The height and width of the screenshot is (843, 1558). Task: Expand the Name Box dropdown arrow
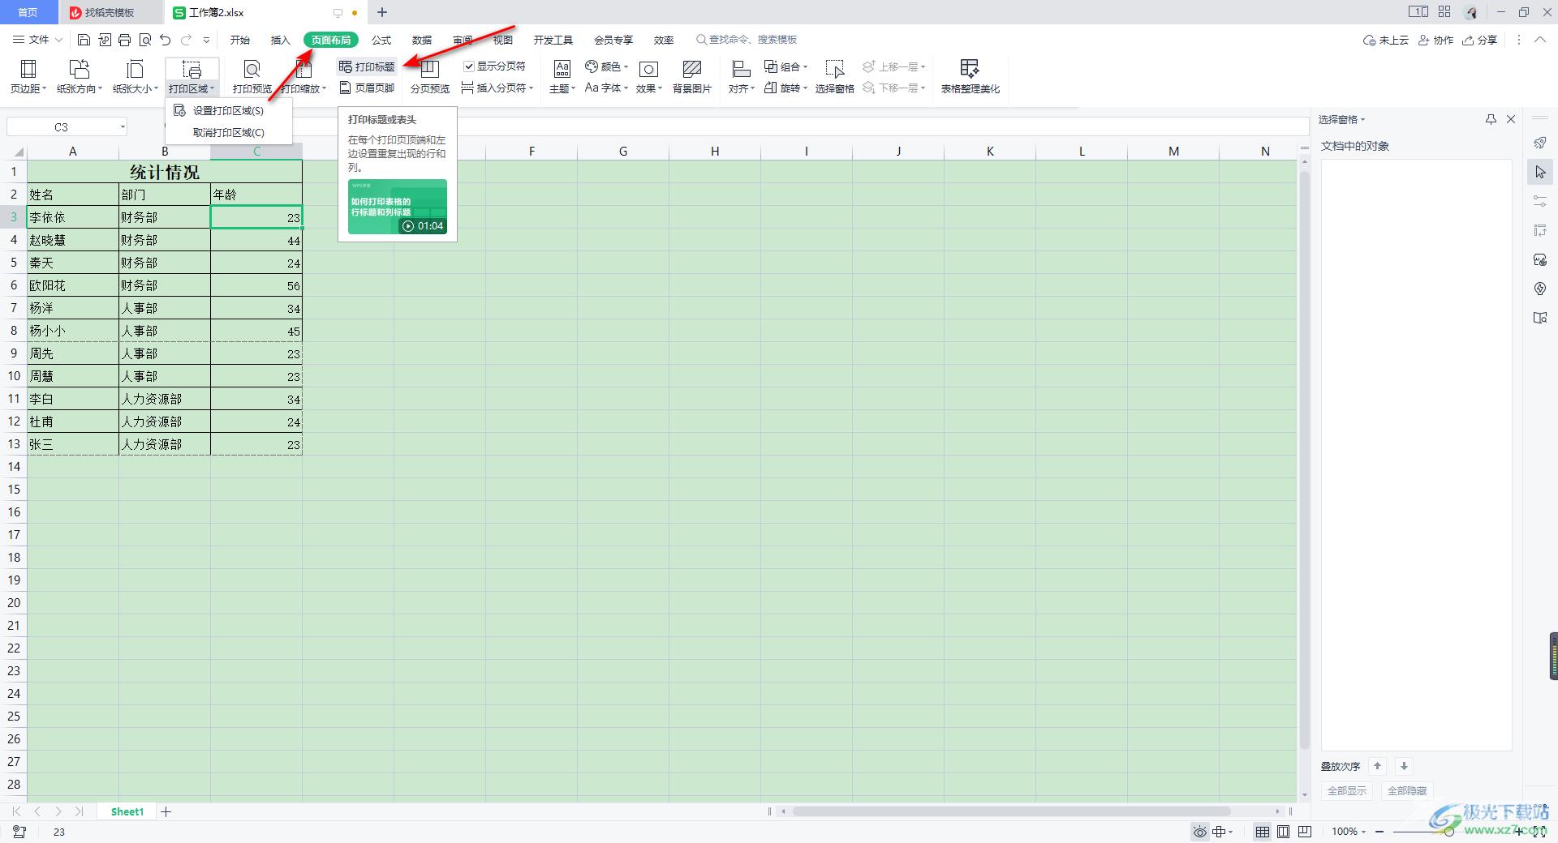(123, 126)
